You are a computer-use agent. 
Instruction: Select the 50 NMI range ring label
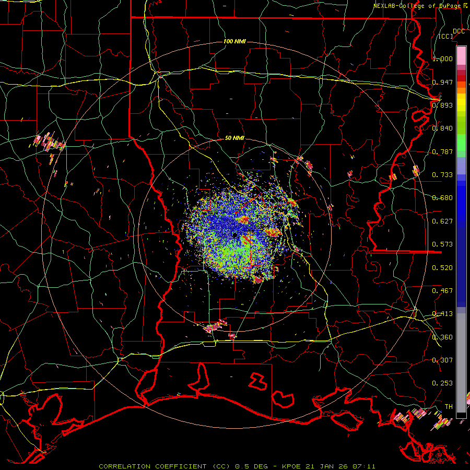234,138
